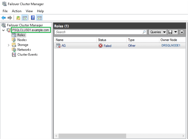188x139 pixels.
Task: Click the scrollbar left arrow
Action: (56, 136)
